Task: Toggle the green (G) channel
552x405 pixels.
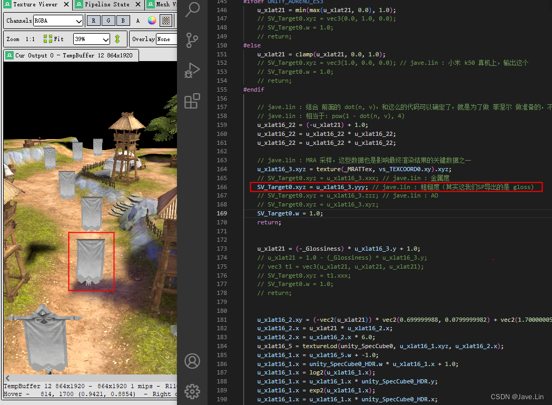Action: (x=108, y=20)
